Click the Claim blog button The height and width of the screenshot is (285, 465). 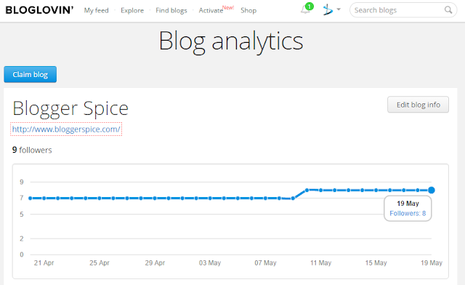coord(31,74)
